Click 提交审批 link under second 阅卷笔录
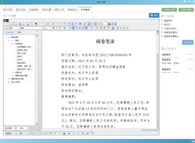195x143 pixels. [166, 63]
